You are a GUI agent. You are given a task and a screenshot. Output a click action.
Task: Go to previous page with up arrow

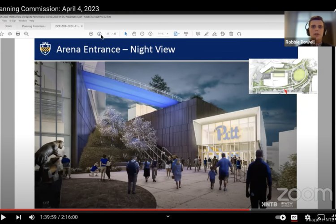pos(91,34)
